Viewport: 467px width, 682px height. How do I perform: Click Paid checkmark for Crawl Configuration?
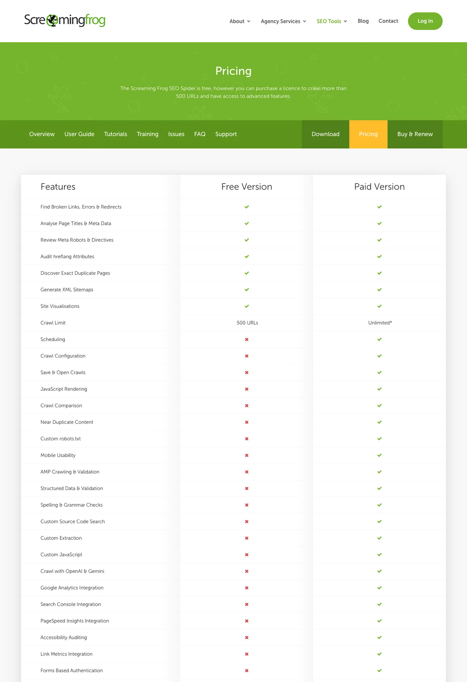379,356
